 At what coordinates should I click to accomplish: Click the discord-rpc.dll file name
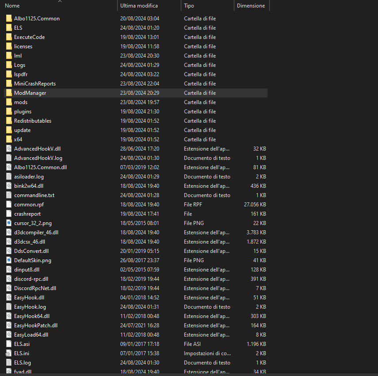click(x=31, y=279)
